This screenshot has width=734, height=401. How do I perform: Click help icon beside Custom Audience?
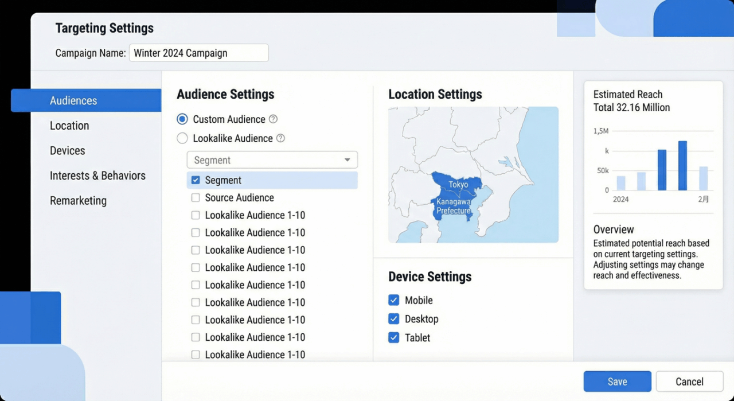click(273, 119)
